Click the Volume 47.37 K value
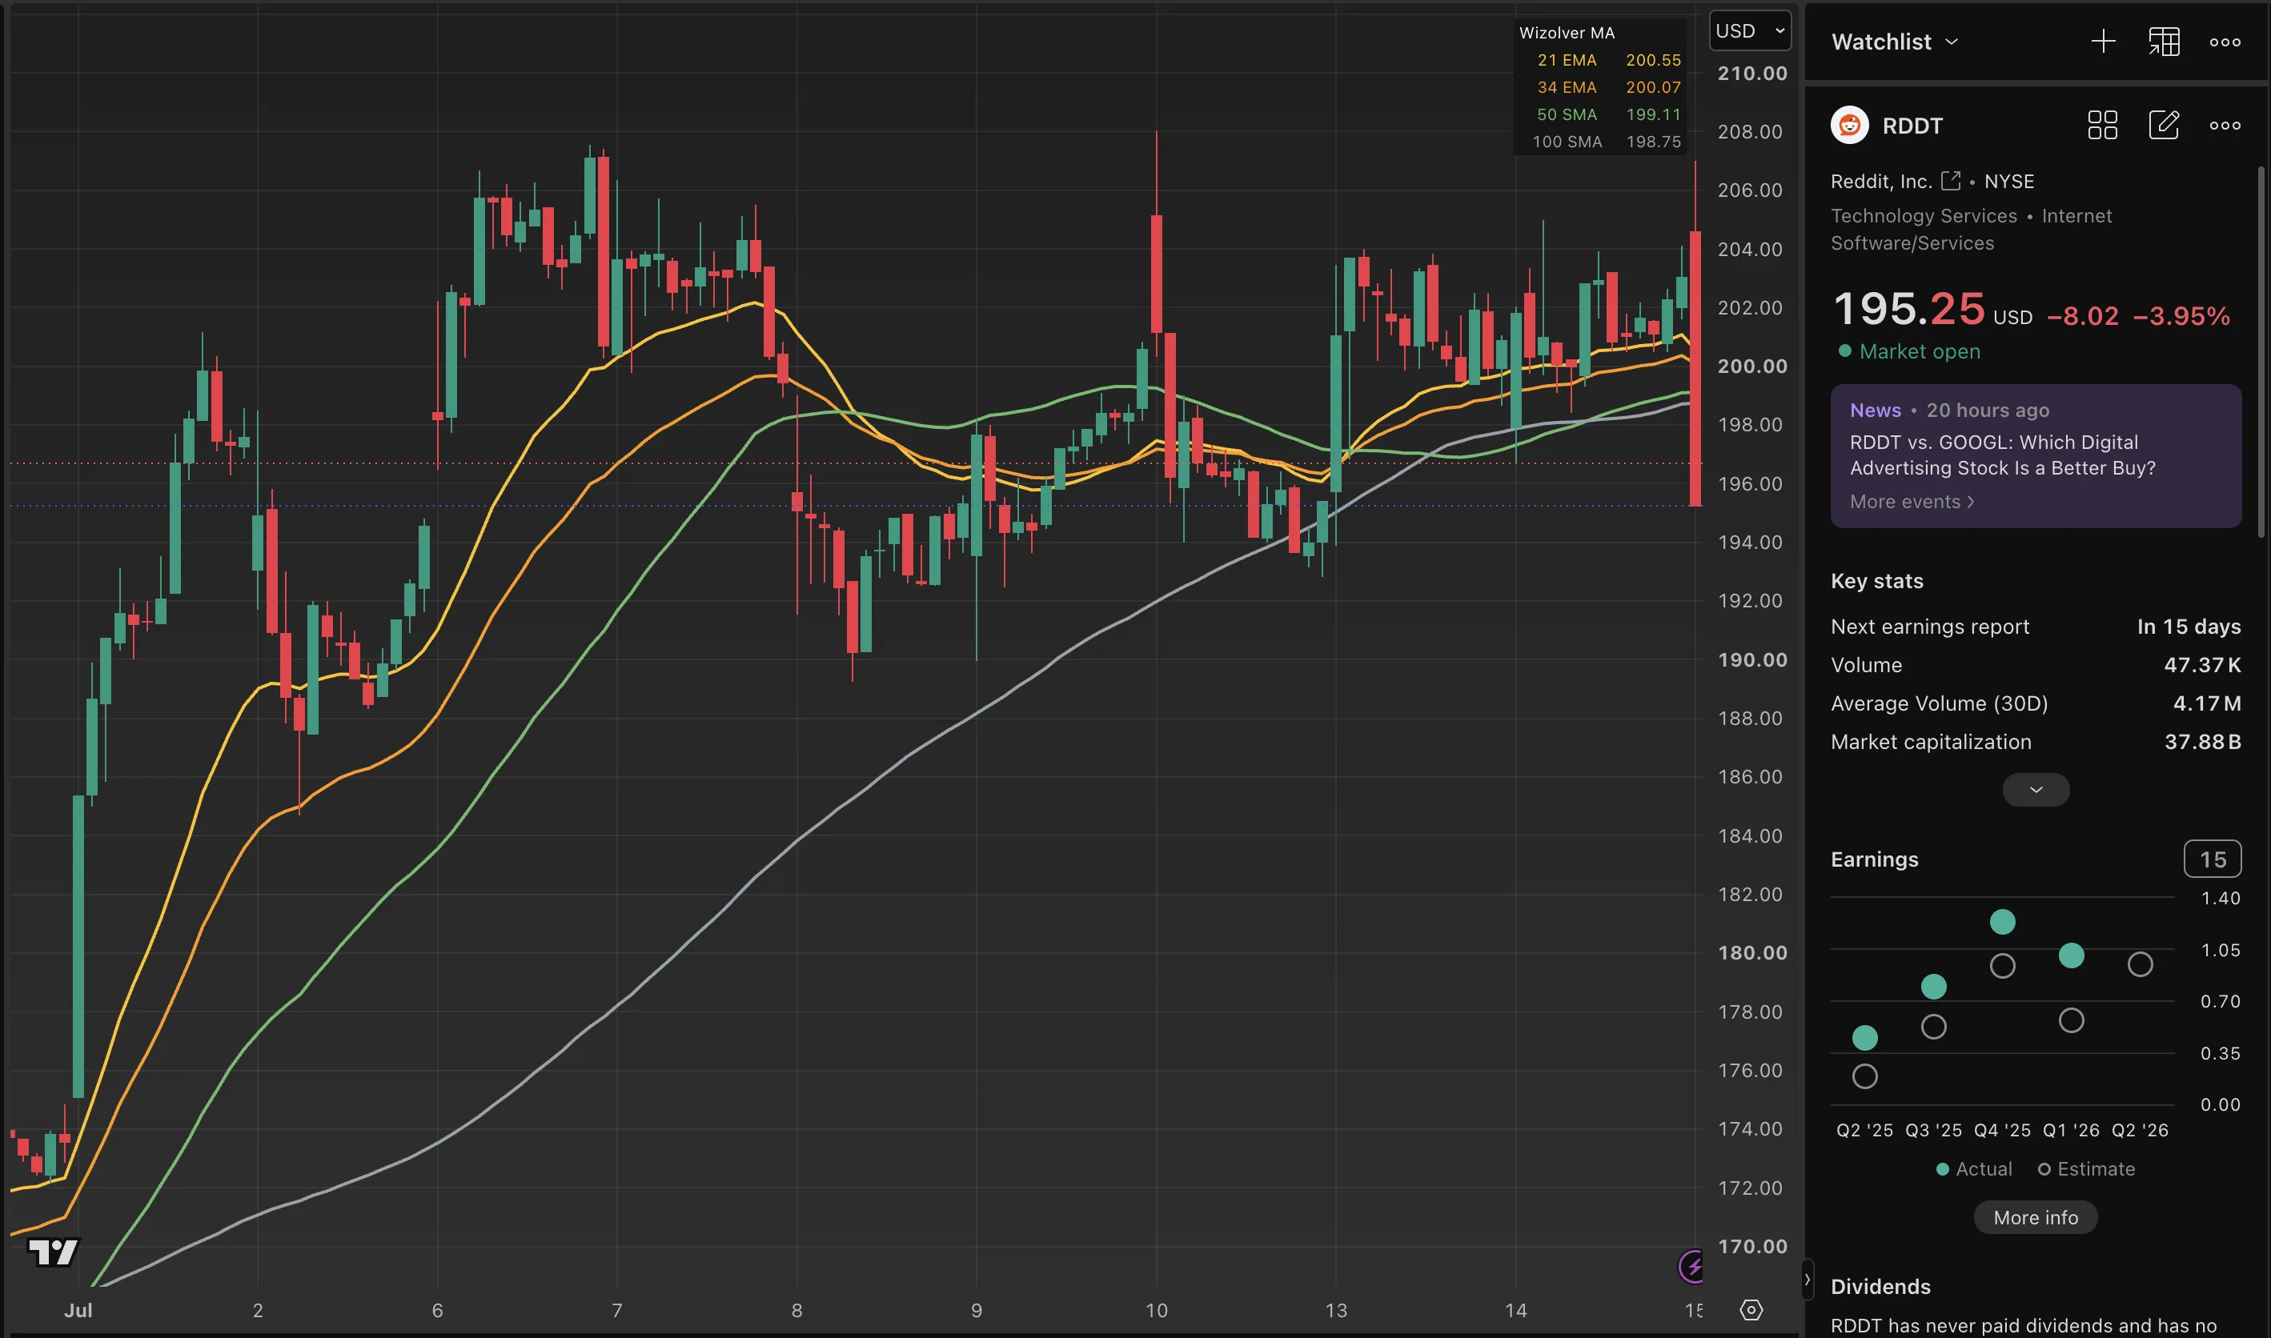Image resolution: width=2271 pixels, height=1338 pixels. point(2202,664)
